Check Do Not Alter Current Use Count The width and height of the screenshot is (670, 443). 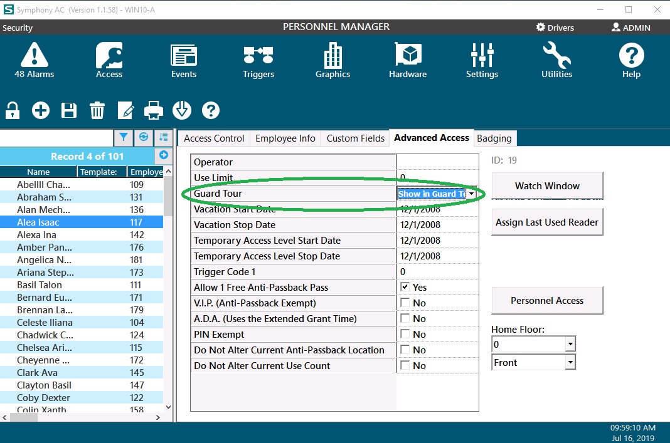pyautogui.click(x=405, y=365)
